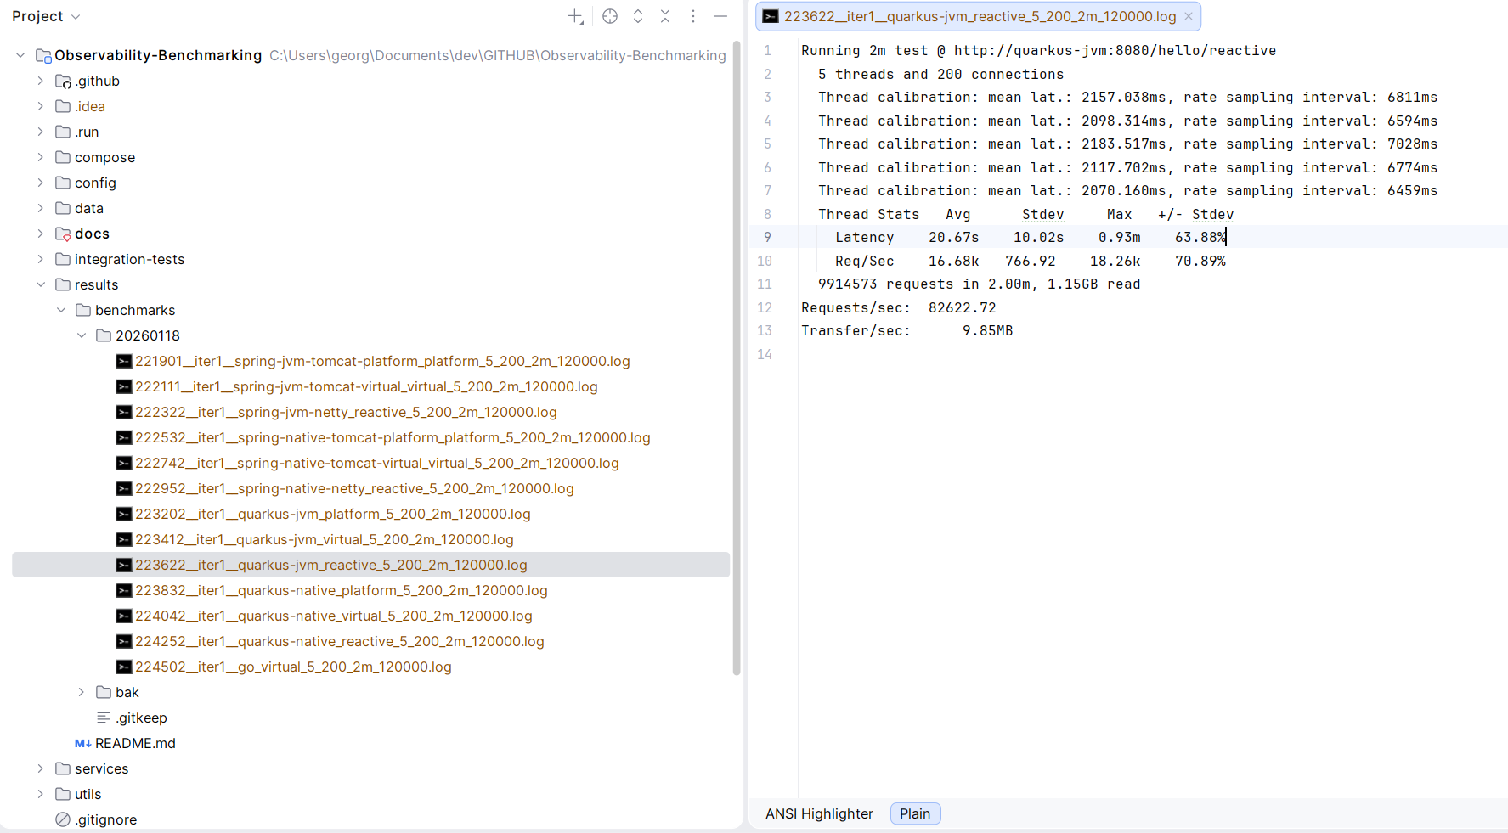This screenshot has width=1508, height=833.
Task: Open the .gitignore file icon
Action: point(61,819)
